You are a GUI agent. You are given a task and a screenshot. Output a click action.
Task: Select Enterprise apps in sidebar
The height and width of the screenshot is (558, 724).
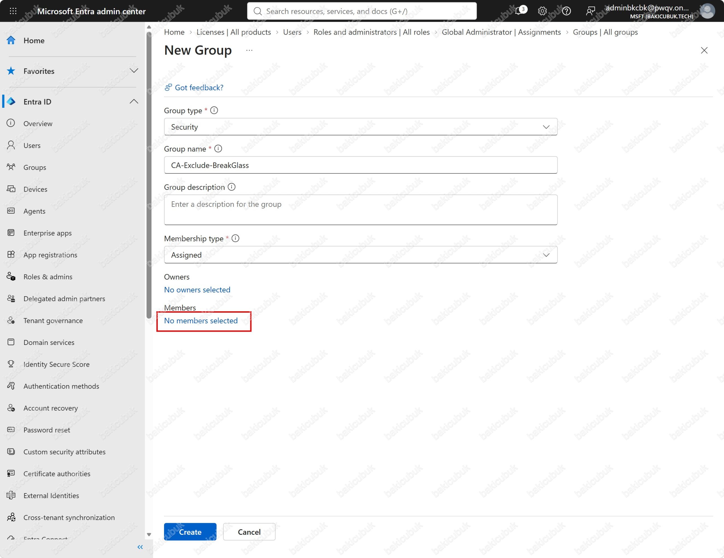pos(48,233)
